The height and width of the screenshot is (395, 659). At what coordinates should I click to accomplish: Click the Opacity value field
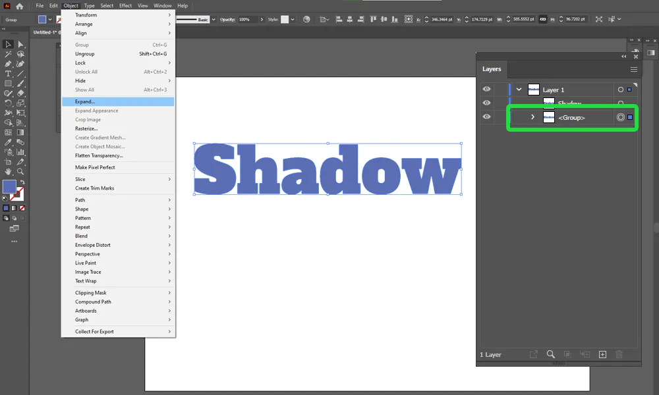coord(248,19)
